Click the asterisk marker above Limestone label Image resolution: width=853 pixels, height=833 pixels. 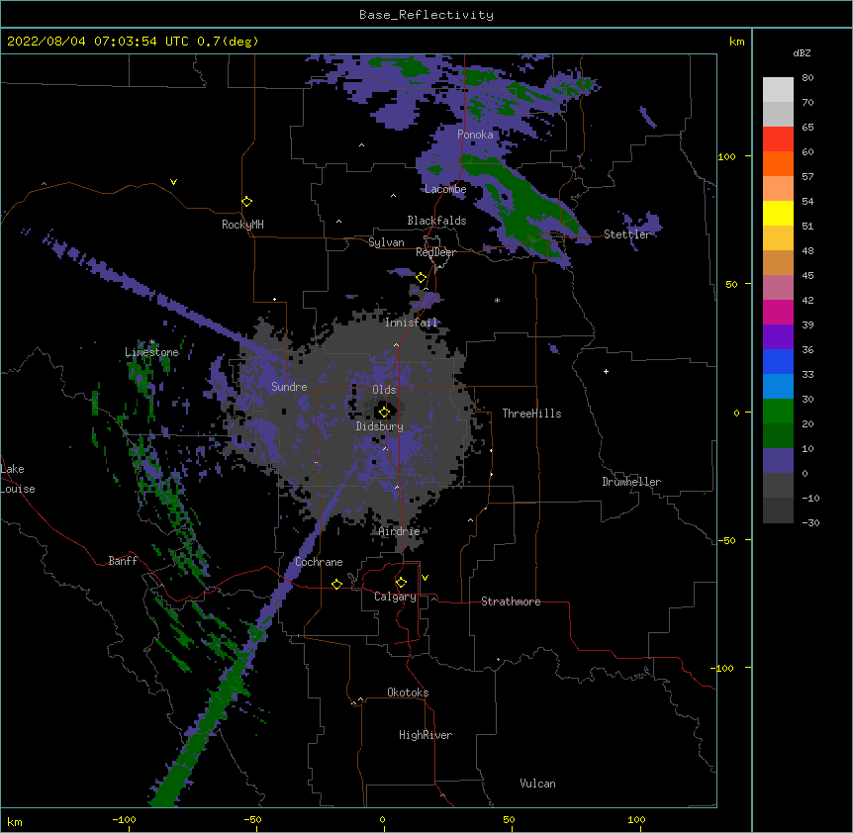click(x=152, y=342)
